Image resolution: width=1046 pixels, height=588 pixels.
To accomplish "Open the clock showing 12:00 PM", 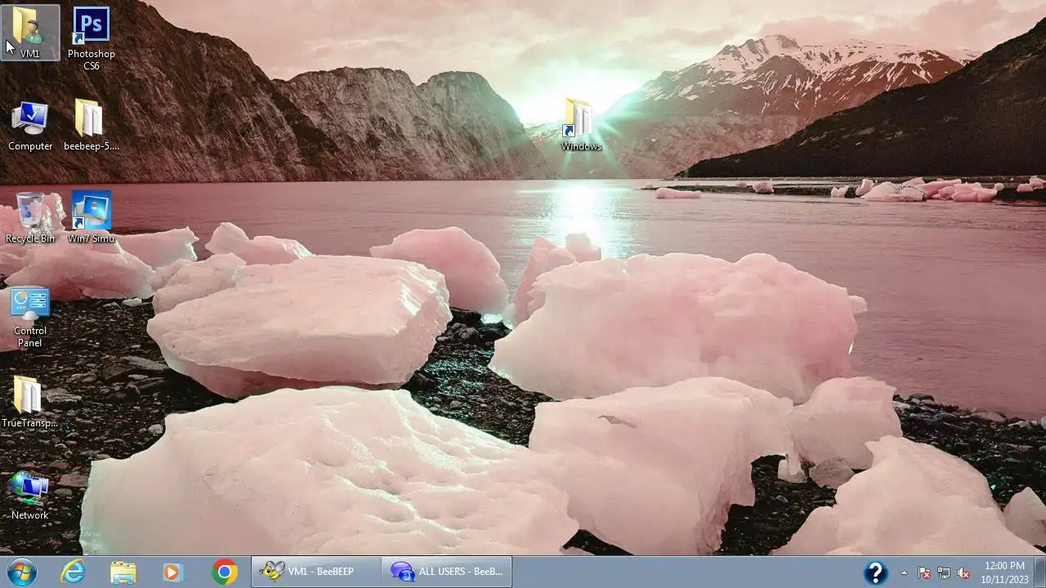I will (1004, 572).
